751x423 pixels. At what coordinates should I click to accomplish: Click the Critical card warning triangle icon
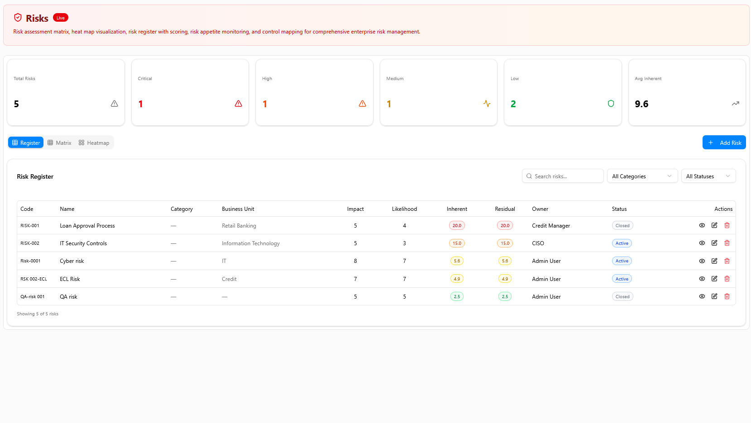[x=239, y=104]
